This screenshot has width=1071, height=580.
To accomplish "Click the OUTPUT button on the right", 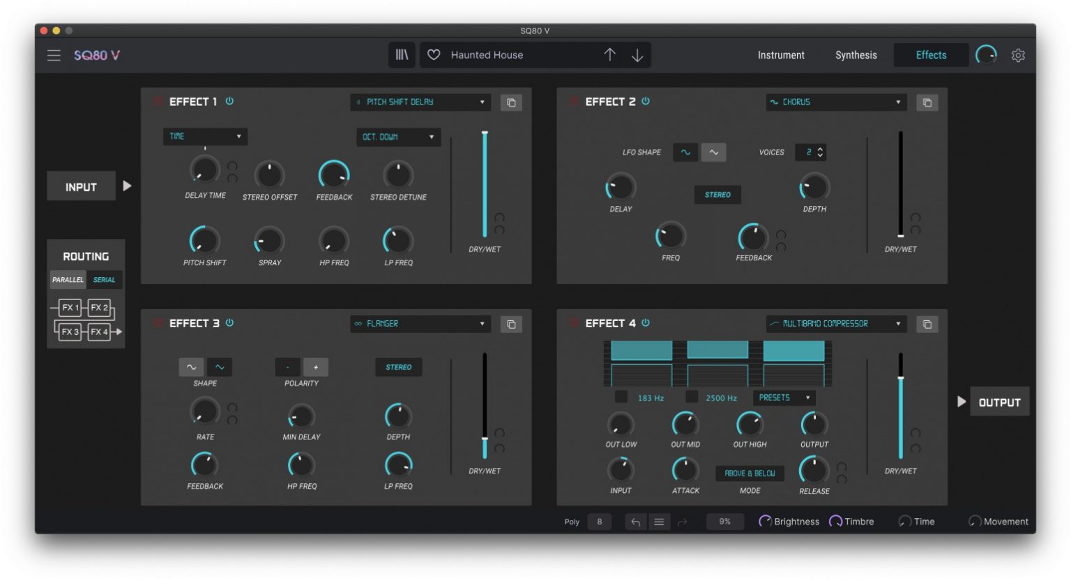I will (1000, 401).
